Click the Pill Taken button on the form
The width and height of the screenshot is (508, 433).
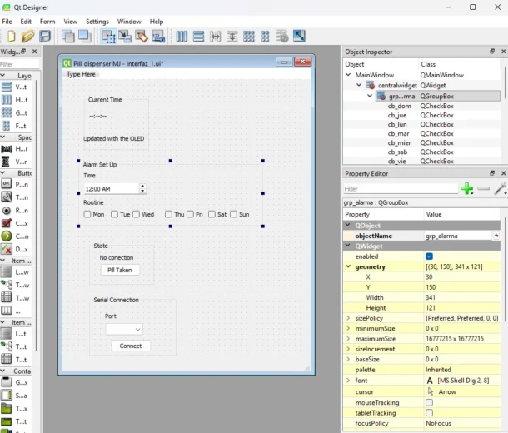[120, 270]
